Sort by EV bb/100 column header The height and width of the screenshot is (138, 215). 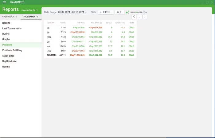120,23
